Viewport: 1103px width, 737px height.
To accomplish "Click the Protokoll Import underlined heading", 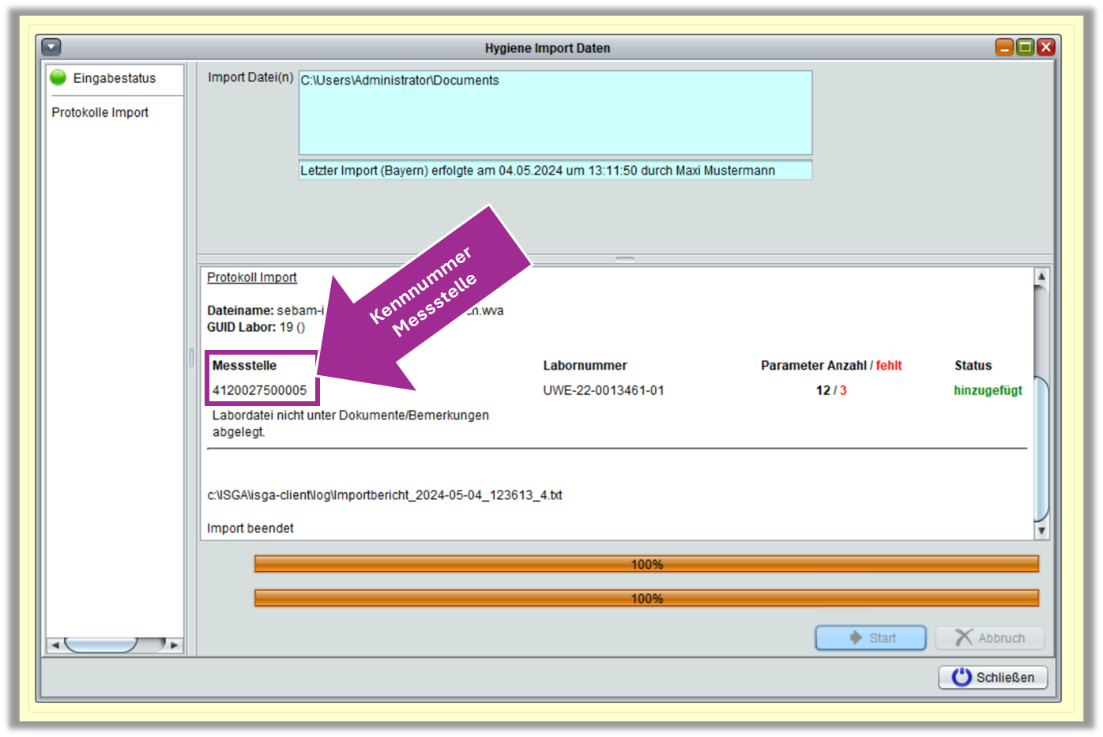I will (252, 277).
